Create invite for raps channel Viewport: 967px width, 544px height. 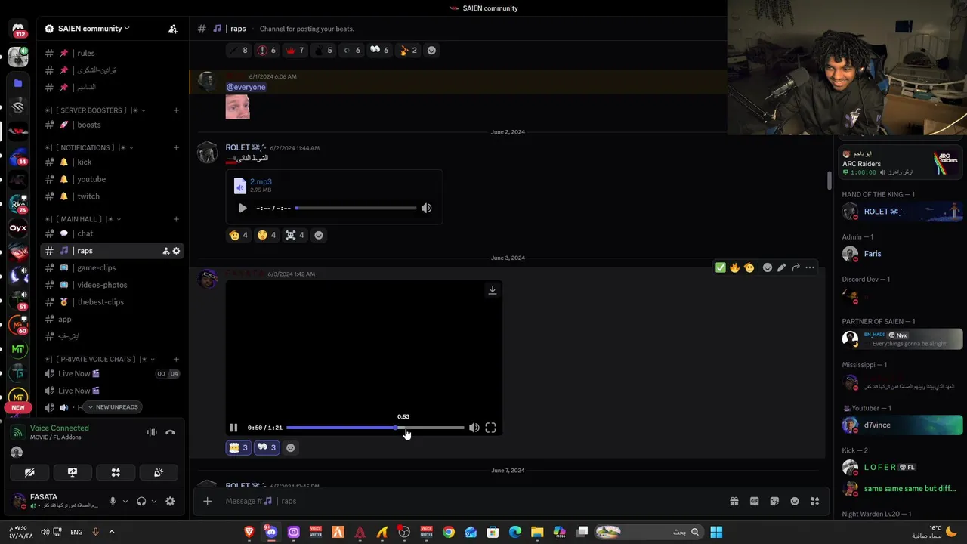165,251
